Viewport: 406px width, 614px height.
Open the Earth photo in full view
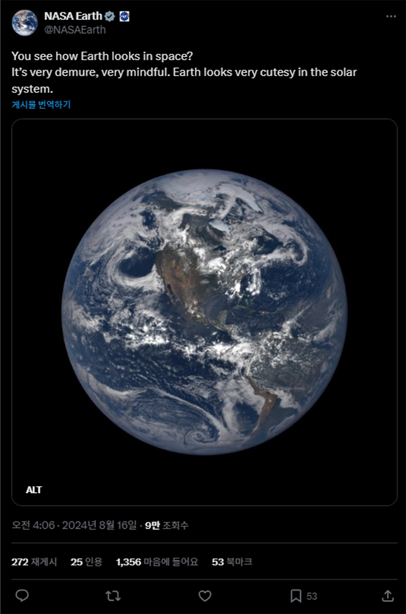click(205, 312)
